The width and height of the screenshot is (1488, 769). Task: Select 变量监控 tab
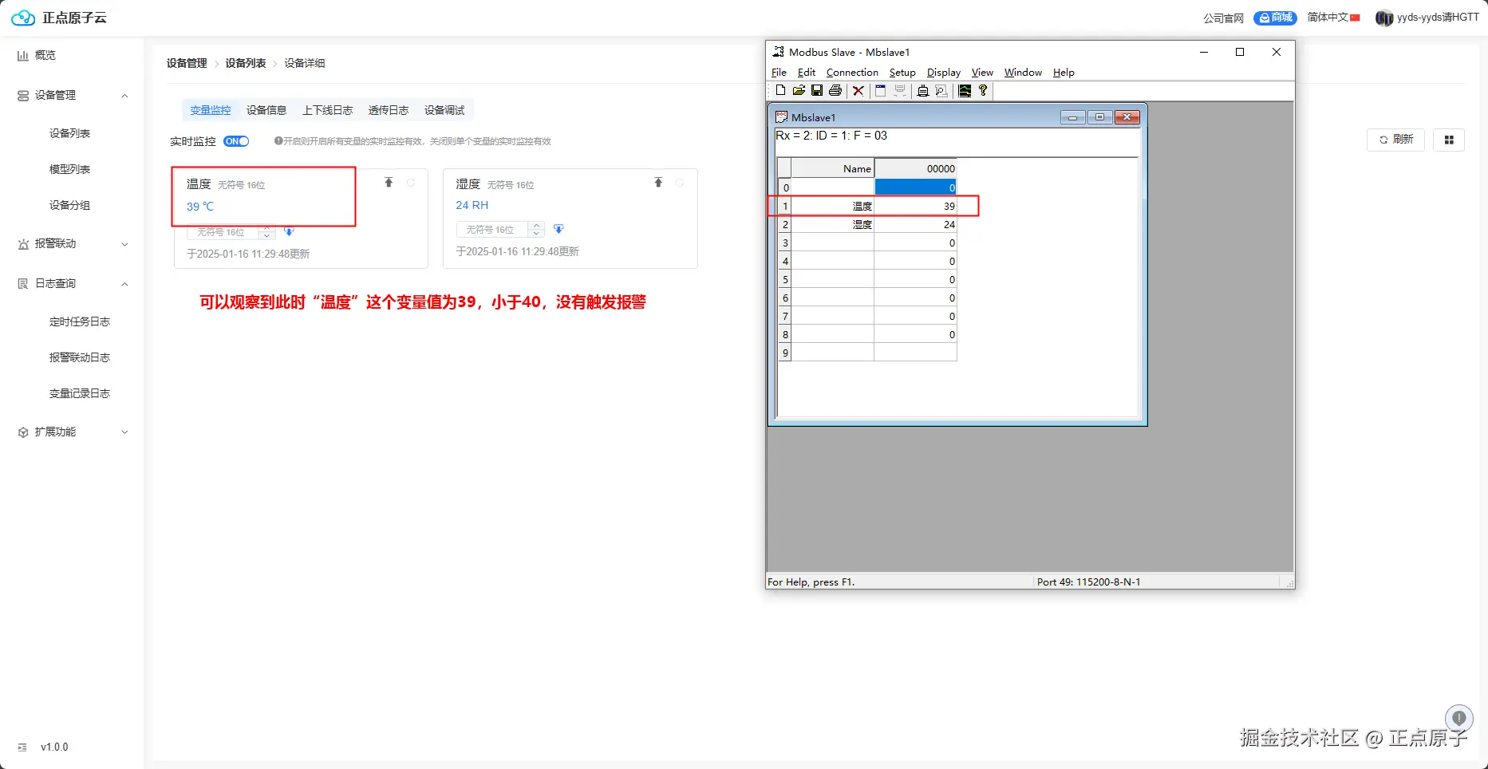[x=211, y=110]
